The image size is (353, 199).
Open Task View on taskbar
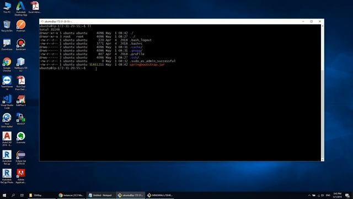[22, 195]
